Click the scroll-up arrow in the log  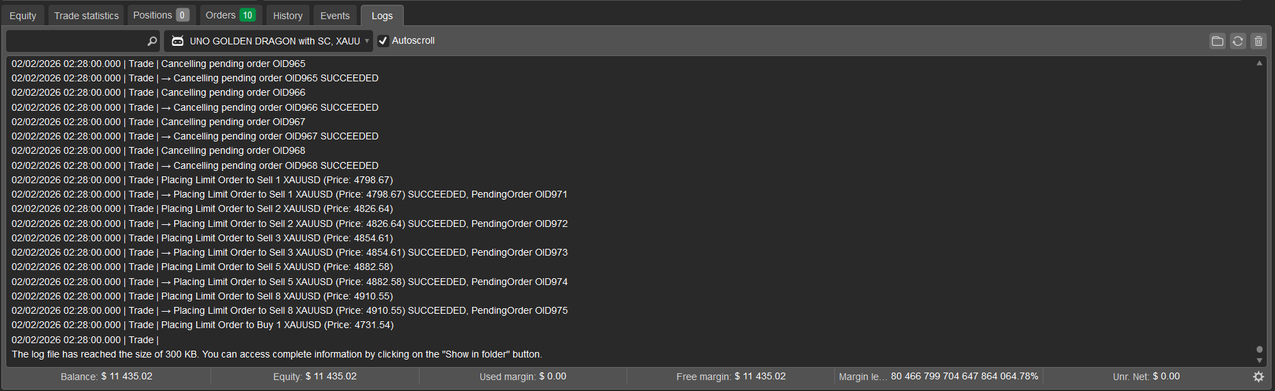[x=1259, y=63]
